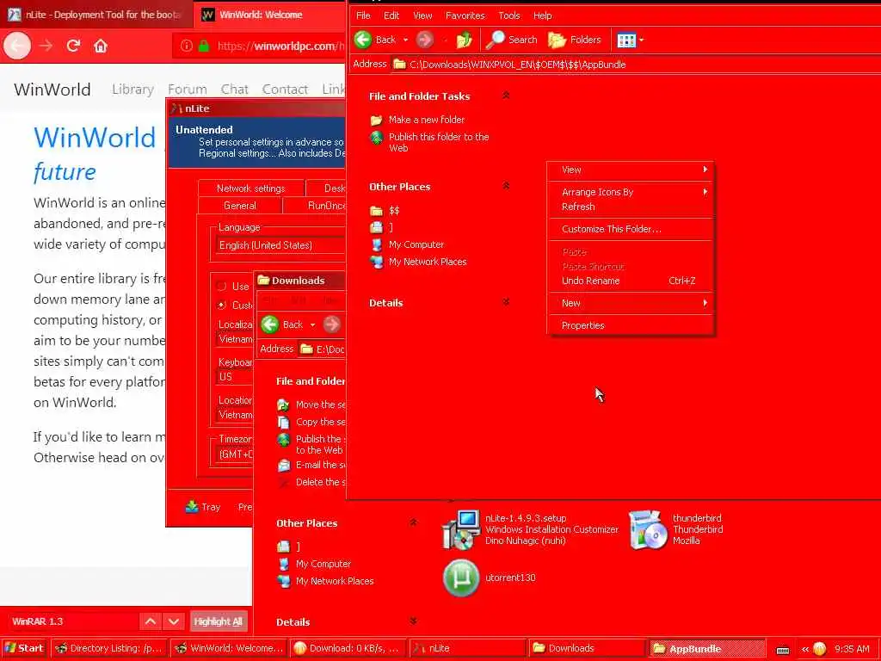
Task: Switch to Downloads taskbar button
Action: tap(587, 648)
